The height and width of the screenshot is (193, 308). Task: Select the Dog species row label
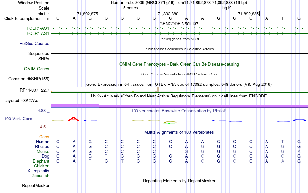click(46, 156)
